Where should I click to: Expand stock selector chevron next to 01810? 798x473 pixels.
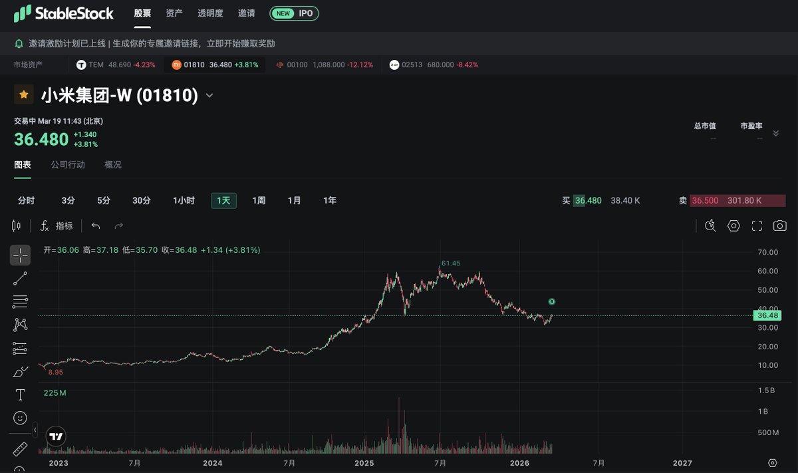click(209, 96)
